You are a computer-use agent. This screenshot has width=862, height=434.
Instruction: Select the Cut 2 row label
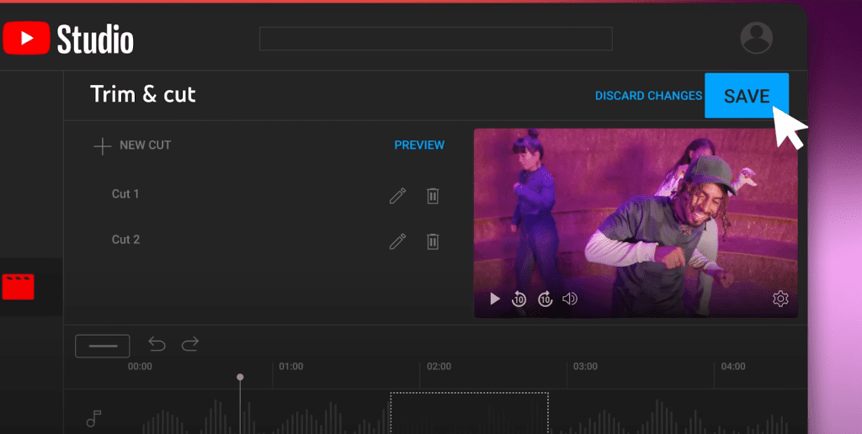click(x=125, y=240)
